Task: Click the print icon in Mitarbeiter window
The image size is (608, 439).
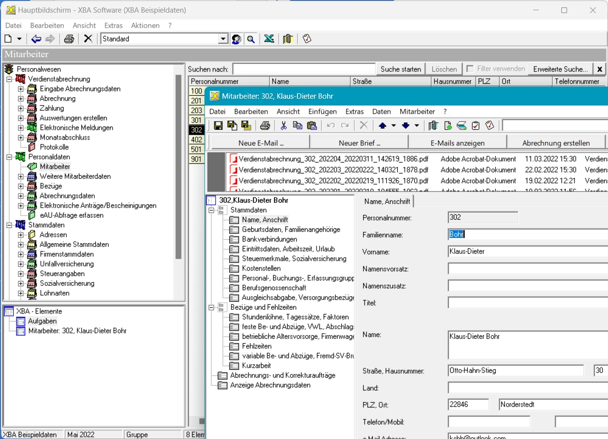Action: pyautogui.click(x=265, y=126)
